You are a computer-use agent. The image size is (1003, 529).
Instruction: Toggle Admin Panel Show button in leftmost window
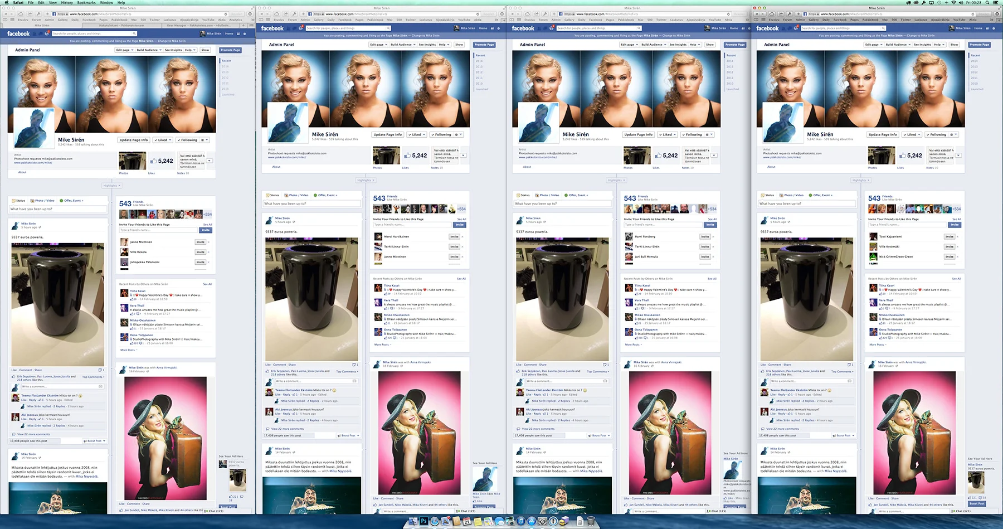coord(205,50)
